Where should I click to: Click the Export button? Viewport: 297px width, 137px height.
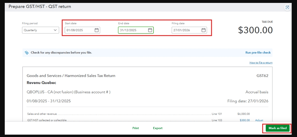(x=158, y=128)
